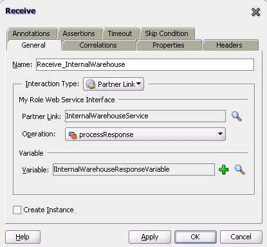
Task: Click the Help button
Action: pyautogui.click(x=23, y=237)
